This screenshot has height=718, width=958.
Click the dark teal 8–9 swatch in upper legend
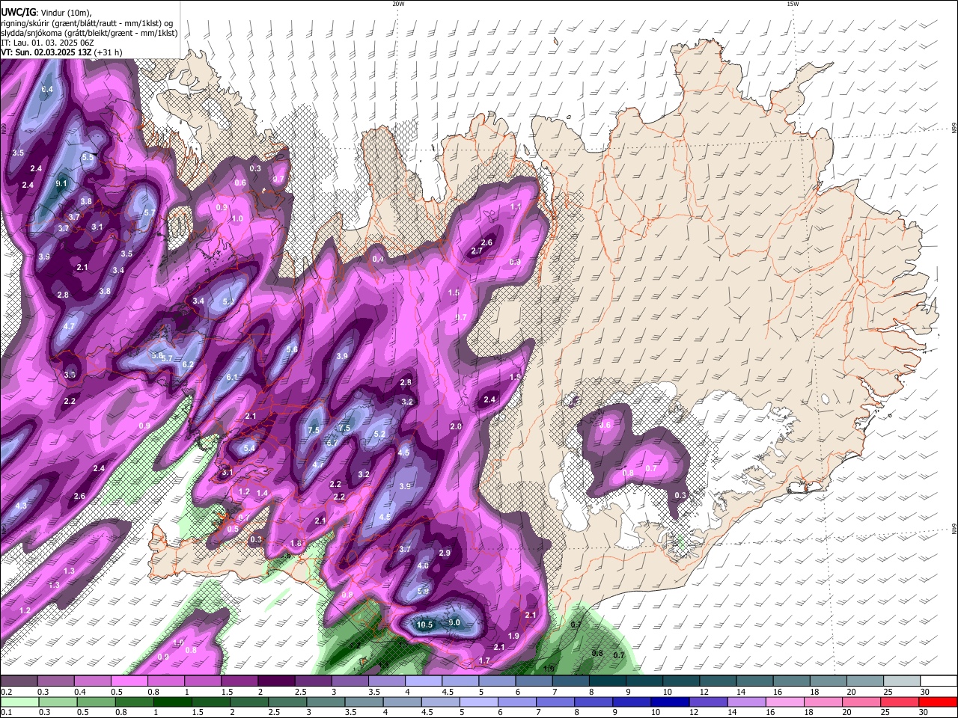click(607, 681)
